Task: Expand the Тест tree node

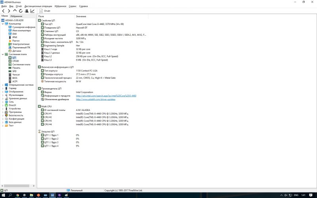Action: coord(2,126)
